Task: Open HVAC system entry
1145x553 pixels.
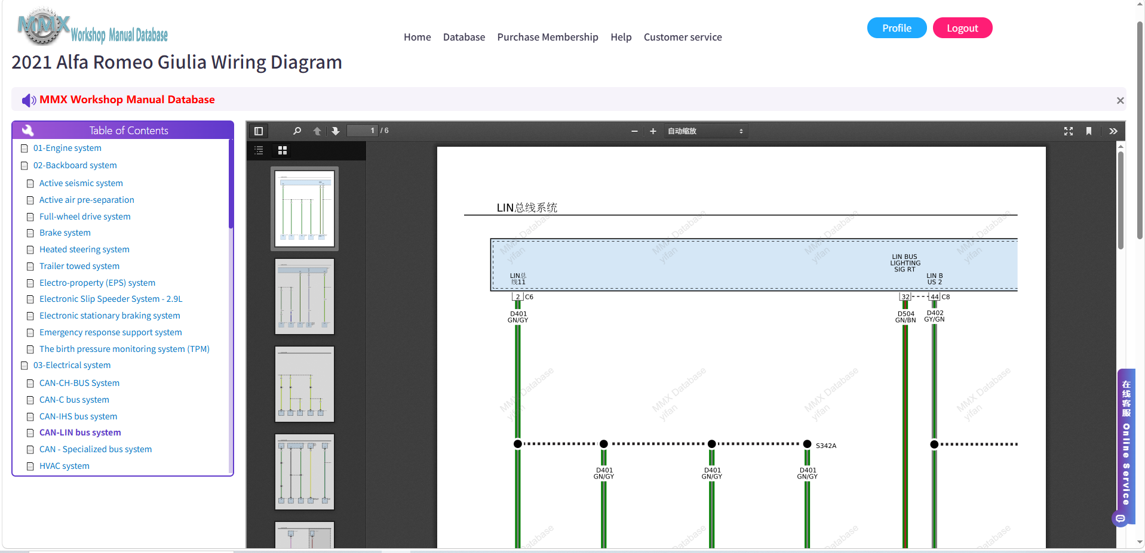Action: click(x=65, y=467)
